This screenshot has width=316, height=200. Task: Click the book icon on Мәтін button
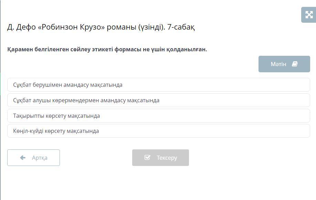[295, 64]
